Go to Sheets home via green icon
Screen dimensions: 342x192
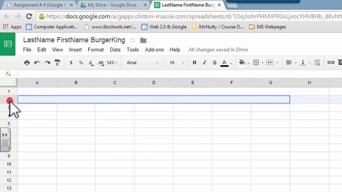tap(7, 44)
